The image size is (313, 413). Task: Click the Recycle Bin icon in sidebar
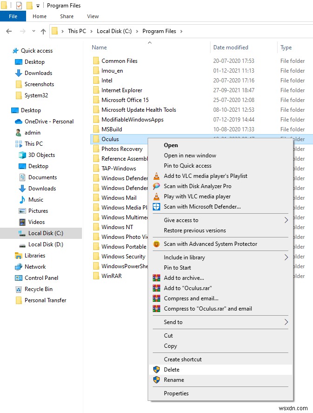tap(19, 289)
